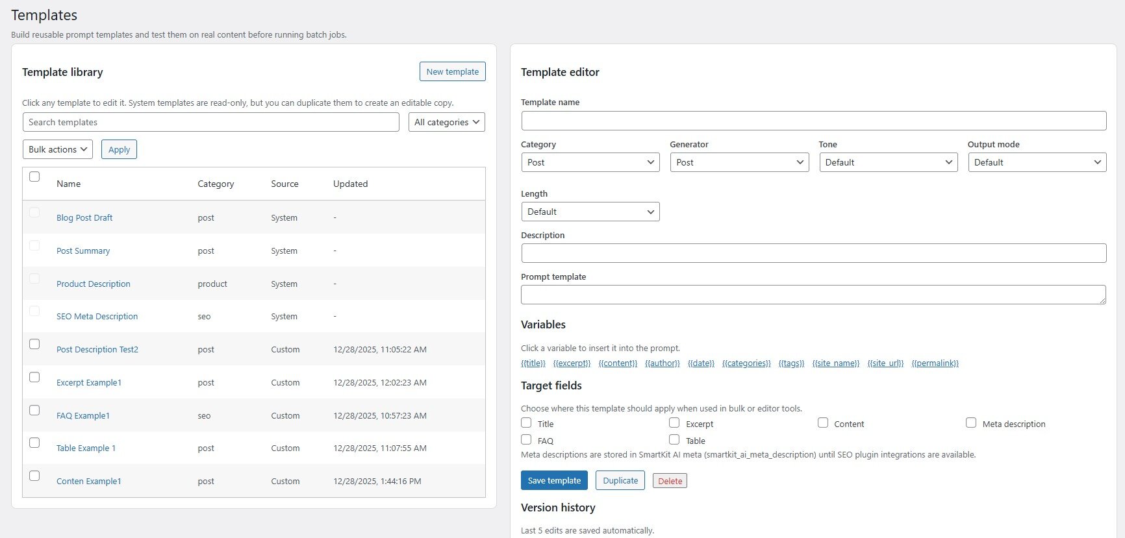Open the Blog Post Draft template
This screenshot has height=538, width=1125.
coord(84,218)
